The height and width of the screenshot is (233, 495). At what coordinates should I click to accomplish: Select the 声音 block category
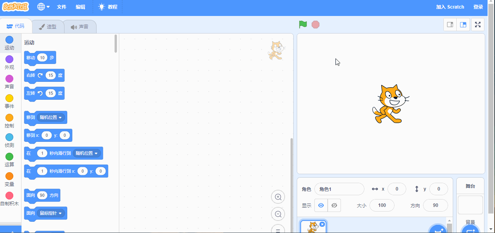click(x=9, y=82)
